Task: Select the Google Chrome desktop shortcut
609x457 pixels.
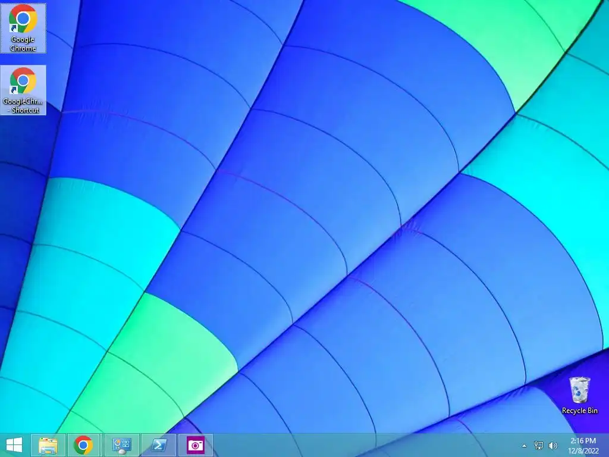Action: coord(23,28)
